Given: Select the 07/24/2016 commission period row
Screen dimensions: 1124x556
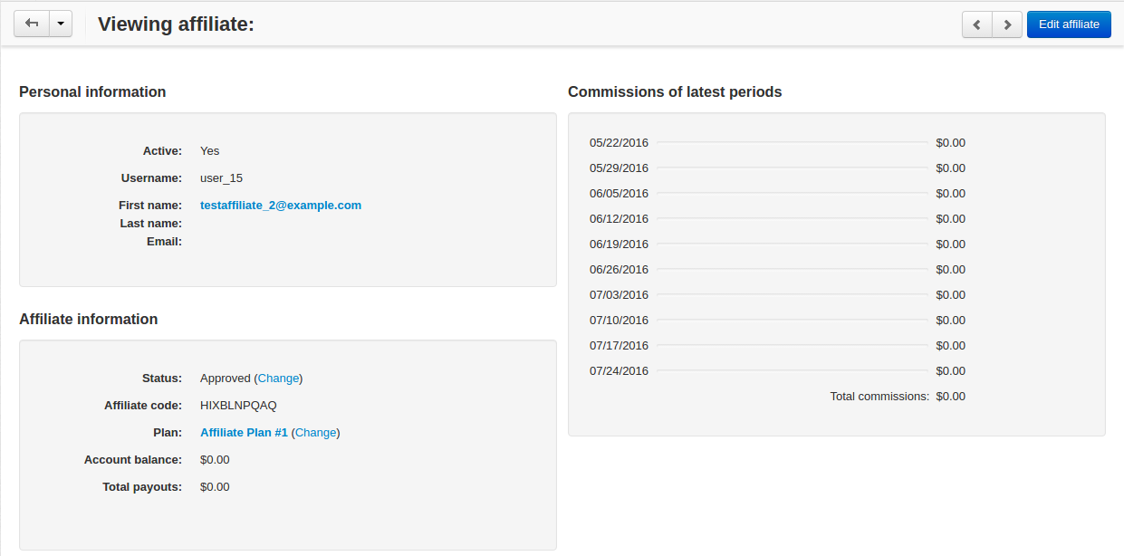Looking at the screenshot, I should (777, 371).
